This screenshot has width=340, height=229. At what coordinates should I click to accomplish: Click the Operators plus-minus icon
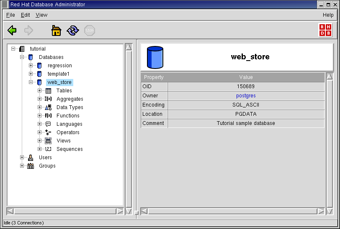48,132
